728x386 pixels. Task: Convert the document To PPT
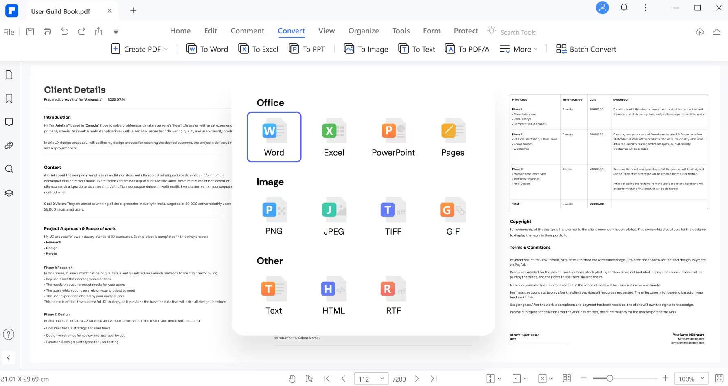307,49
